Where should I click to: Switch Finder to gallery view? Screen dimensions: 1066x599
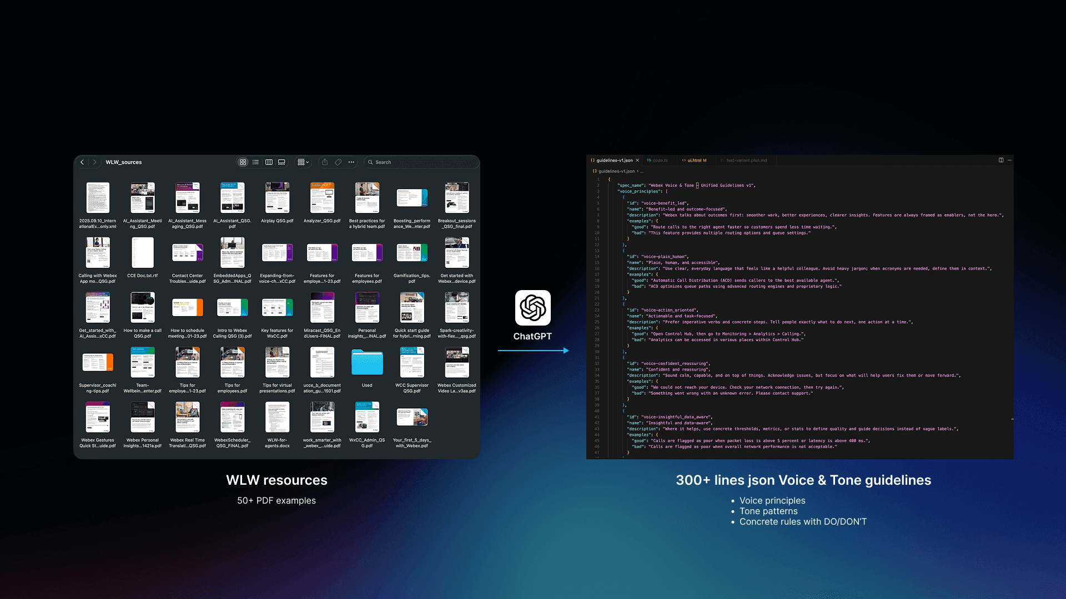[x=281, y=162]
